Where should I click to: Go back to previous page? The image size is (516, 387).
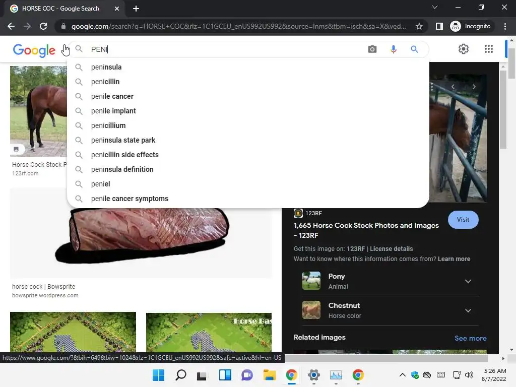point(11,26)
